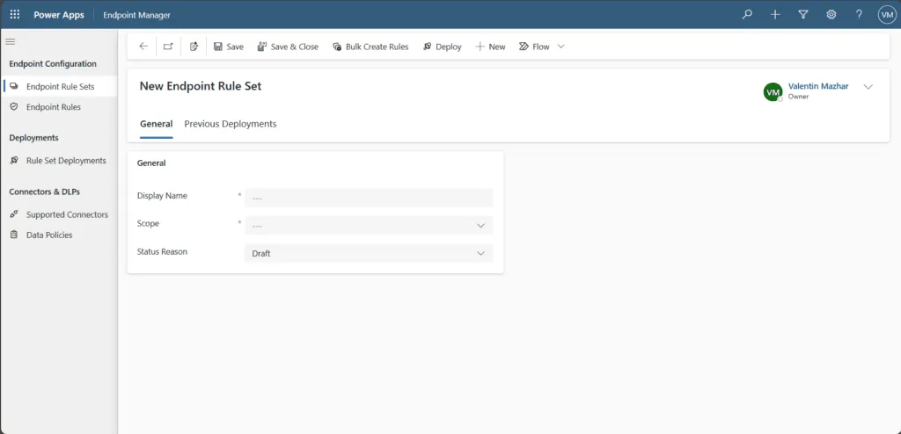
Task: Switch to the General tab
Action: pyautogui.click(x=157, y=124)
